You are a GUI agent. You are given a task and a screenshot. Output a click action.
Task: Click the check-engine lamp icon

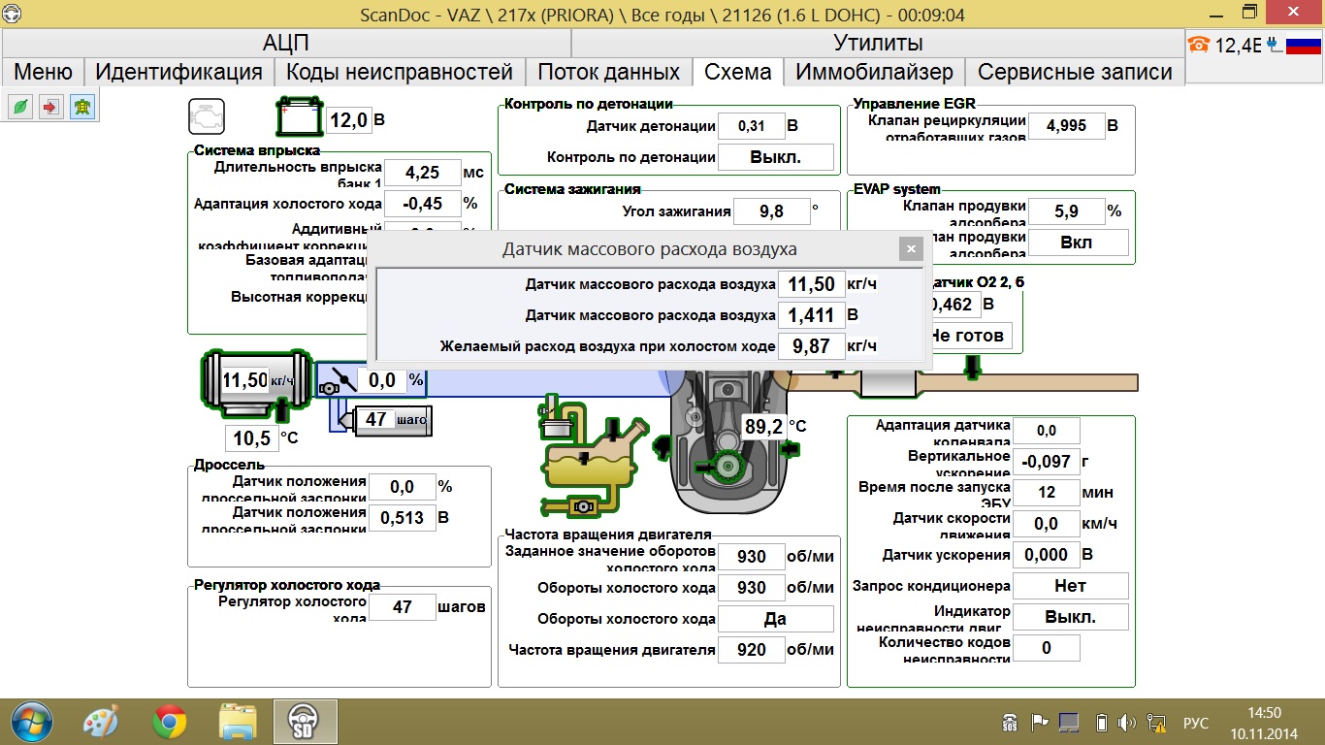206,116
